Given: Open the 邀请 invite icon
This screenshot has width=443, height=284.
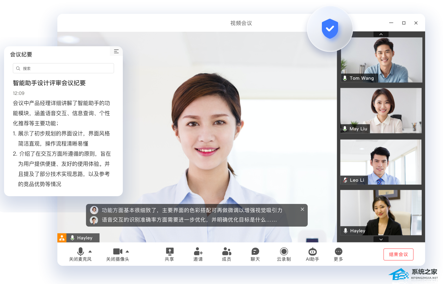Looking at the screenshot, I should (x=198, y=251).
